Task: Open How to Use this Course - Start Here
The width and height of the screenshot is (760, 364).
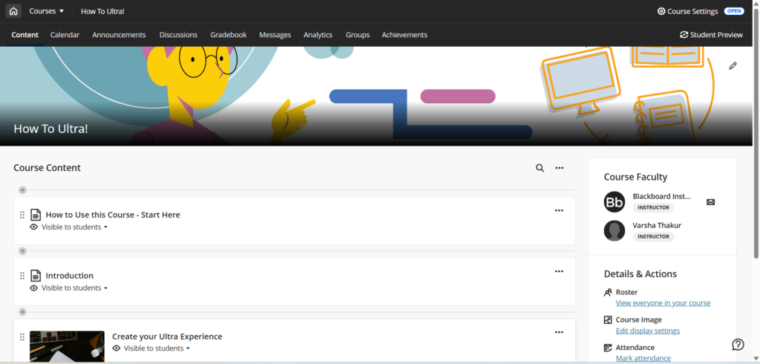Action: click(x=113, y=215)
